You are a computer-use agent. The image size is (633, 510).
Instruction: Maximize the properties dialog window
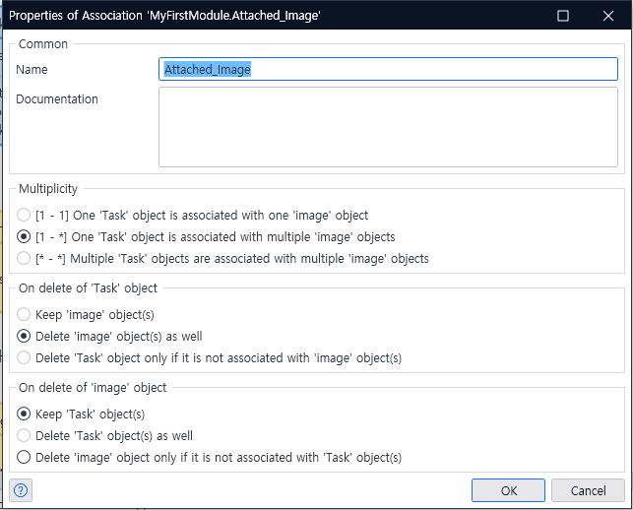coord(563,16)
